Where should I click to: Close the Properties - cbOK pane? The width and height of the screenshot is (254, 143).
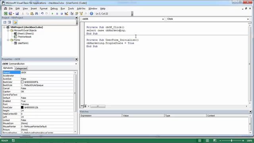pos(76,59)
